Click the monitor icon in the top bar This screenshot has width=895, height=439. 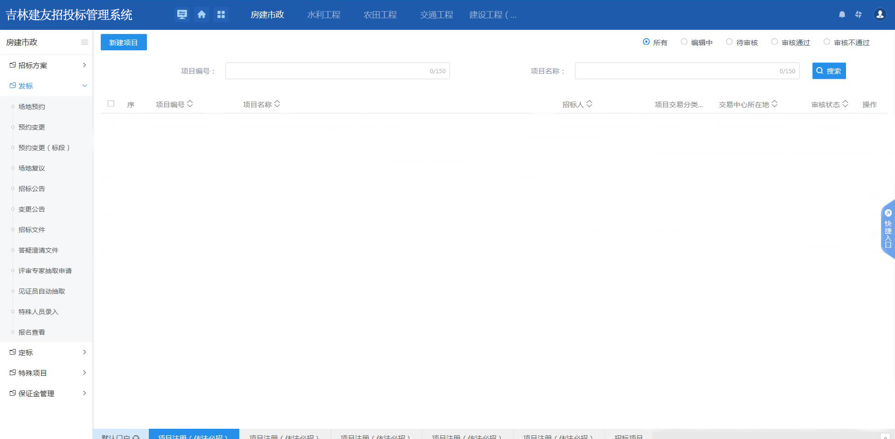182,14
